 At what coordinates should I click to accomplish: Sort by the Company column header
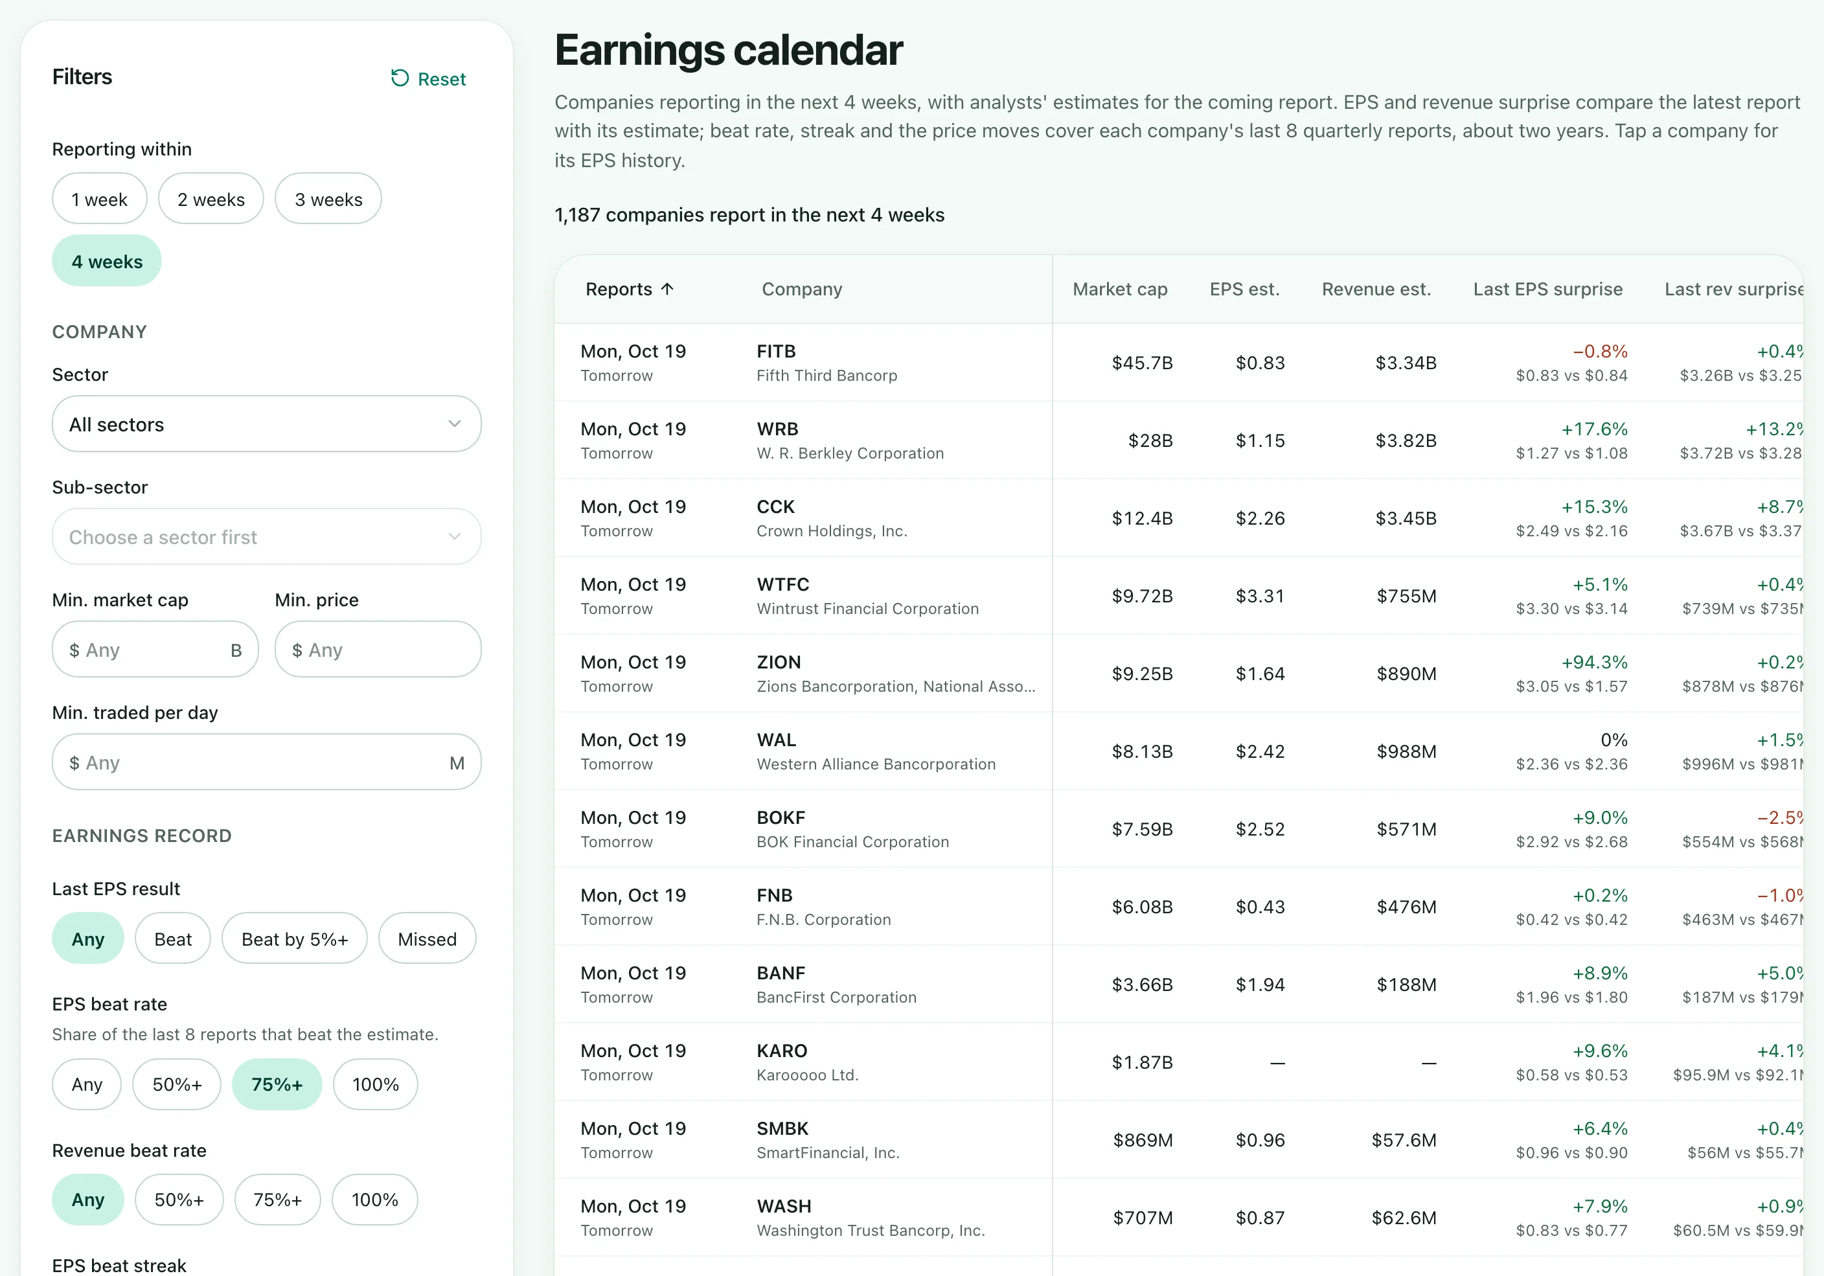tap(802, 290)
